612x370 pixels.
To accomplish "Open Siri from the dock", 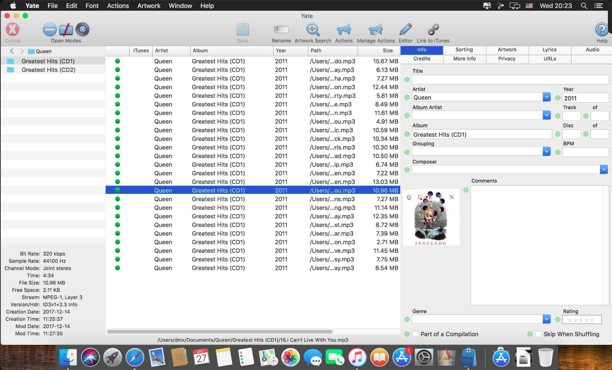I will [90, 357].
